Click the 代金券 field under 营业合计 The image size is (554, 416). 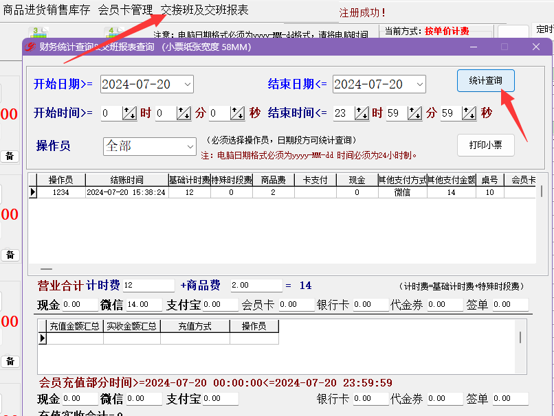coord(445,305)
